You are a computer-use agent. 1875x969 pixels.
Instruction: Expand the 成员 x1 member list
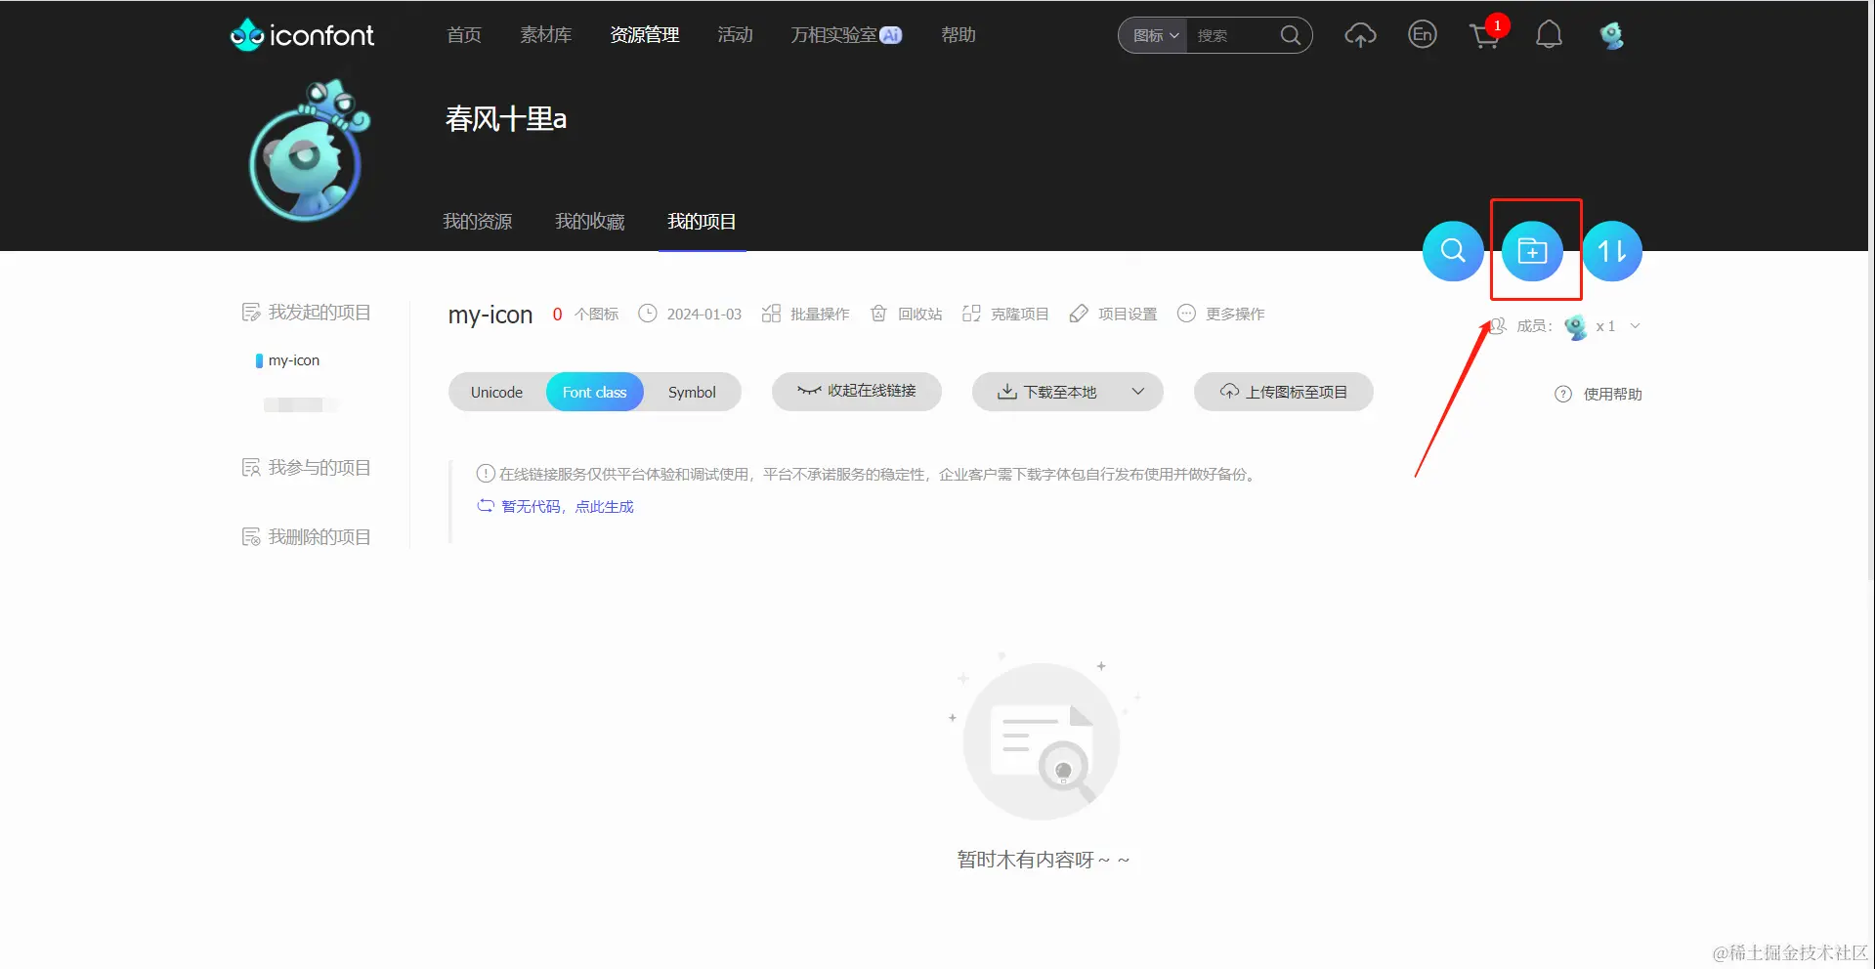pos(1637,326)
